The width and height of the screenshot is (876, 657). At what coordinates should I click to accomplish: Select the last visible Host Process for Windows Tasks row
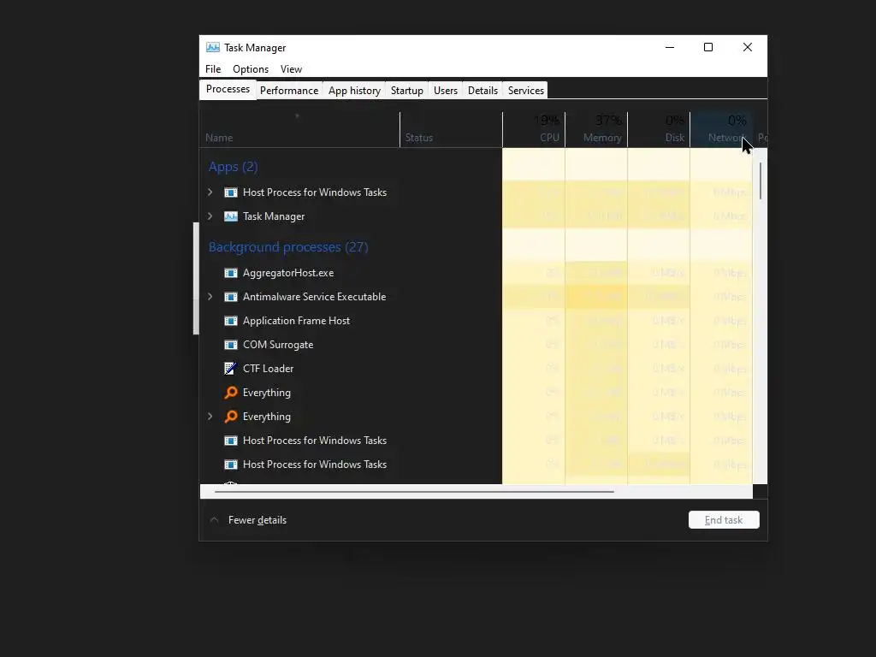point(476,465)
